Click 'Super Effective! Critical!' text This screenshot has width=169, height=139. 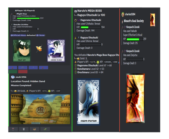(x=133, y=35)
